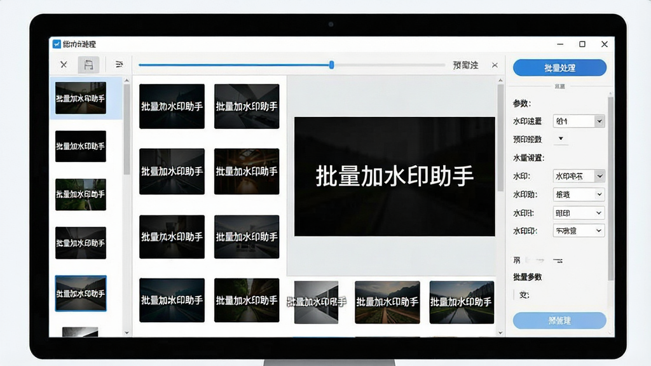Select the green foliage thumbnail in the left list

pyautogui.click(x=81, y=194)
